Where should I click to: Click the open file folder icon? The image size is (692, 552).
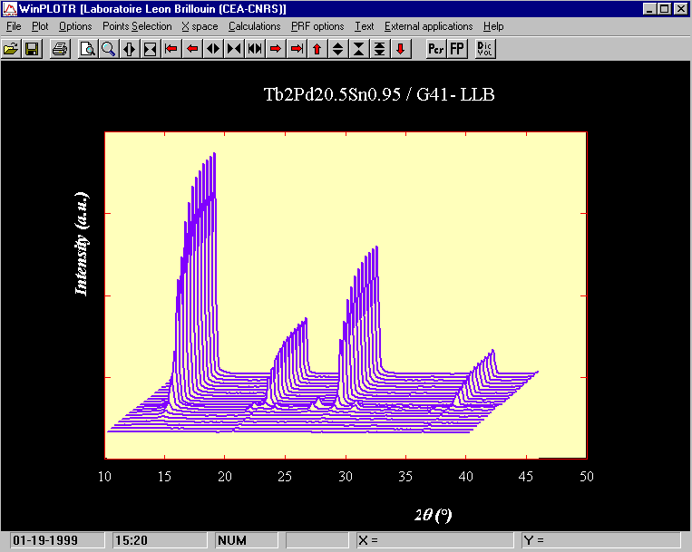(11, 49)
